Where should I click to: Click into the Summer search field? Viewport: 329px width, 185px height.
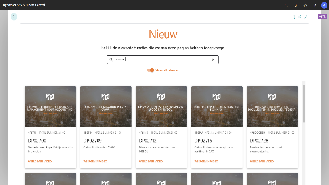click(x=163, y=60)
